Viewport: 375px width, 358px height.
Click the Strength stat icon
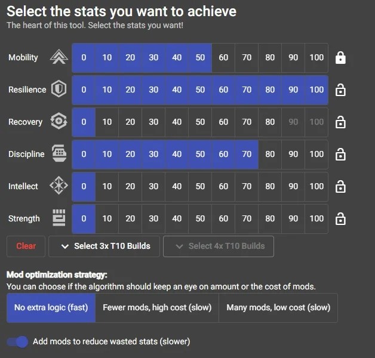coord(59,218)
